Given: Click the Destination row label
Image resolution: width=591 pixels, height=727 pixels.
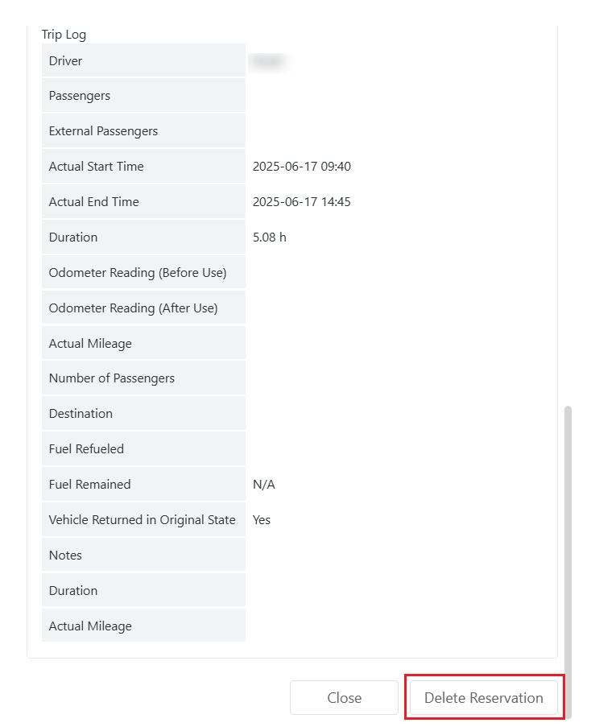Looking at the screenshot, I should (x=81, y=414).
